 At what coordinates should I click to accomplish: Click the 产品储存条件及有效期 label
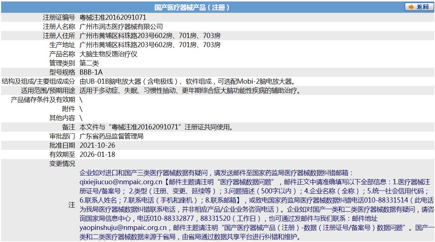pos(43,100)
